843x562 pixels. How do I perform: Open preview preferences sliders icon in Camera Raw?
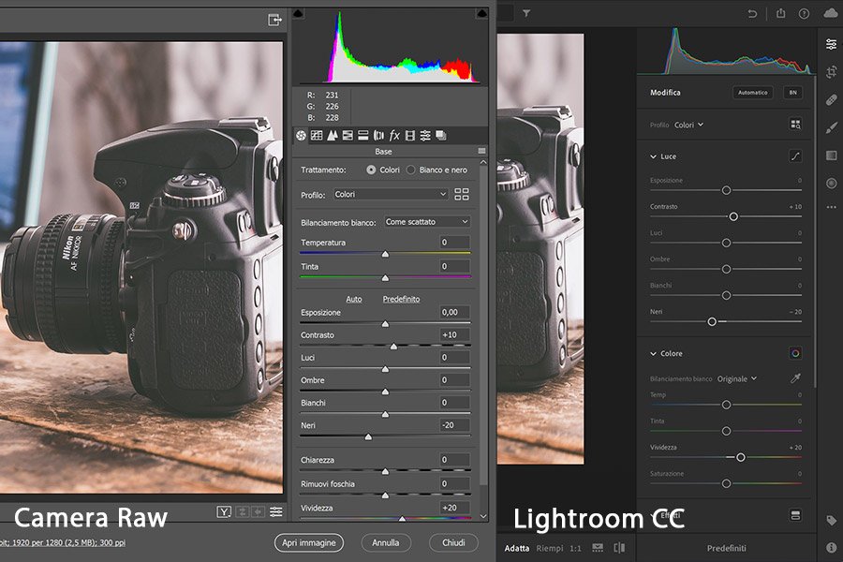coord(275,512)
